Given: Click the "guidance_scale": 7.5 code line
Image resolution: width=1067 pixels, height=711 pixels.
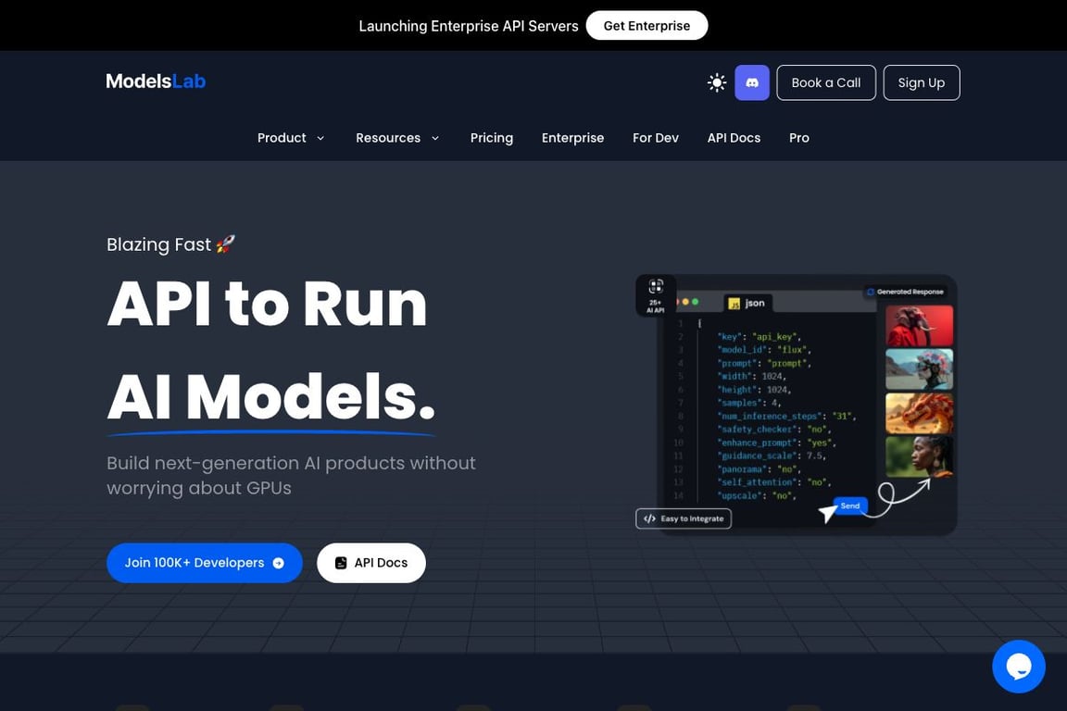Looking at the screenshot, I should pyautogui.click(x=772, y=455).
